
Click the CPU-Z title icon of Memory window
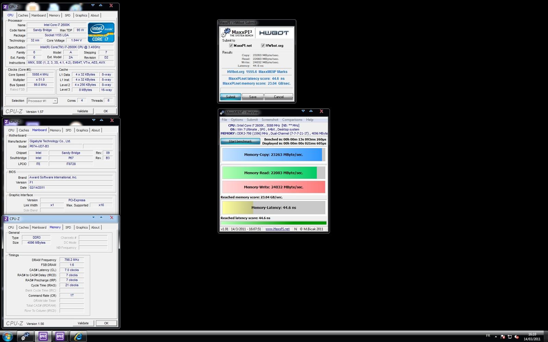pyautogui.click(x=6, y=218)
